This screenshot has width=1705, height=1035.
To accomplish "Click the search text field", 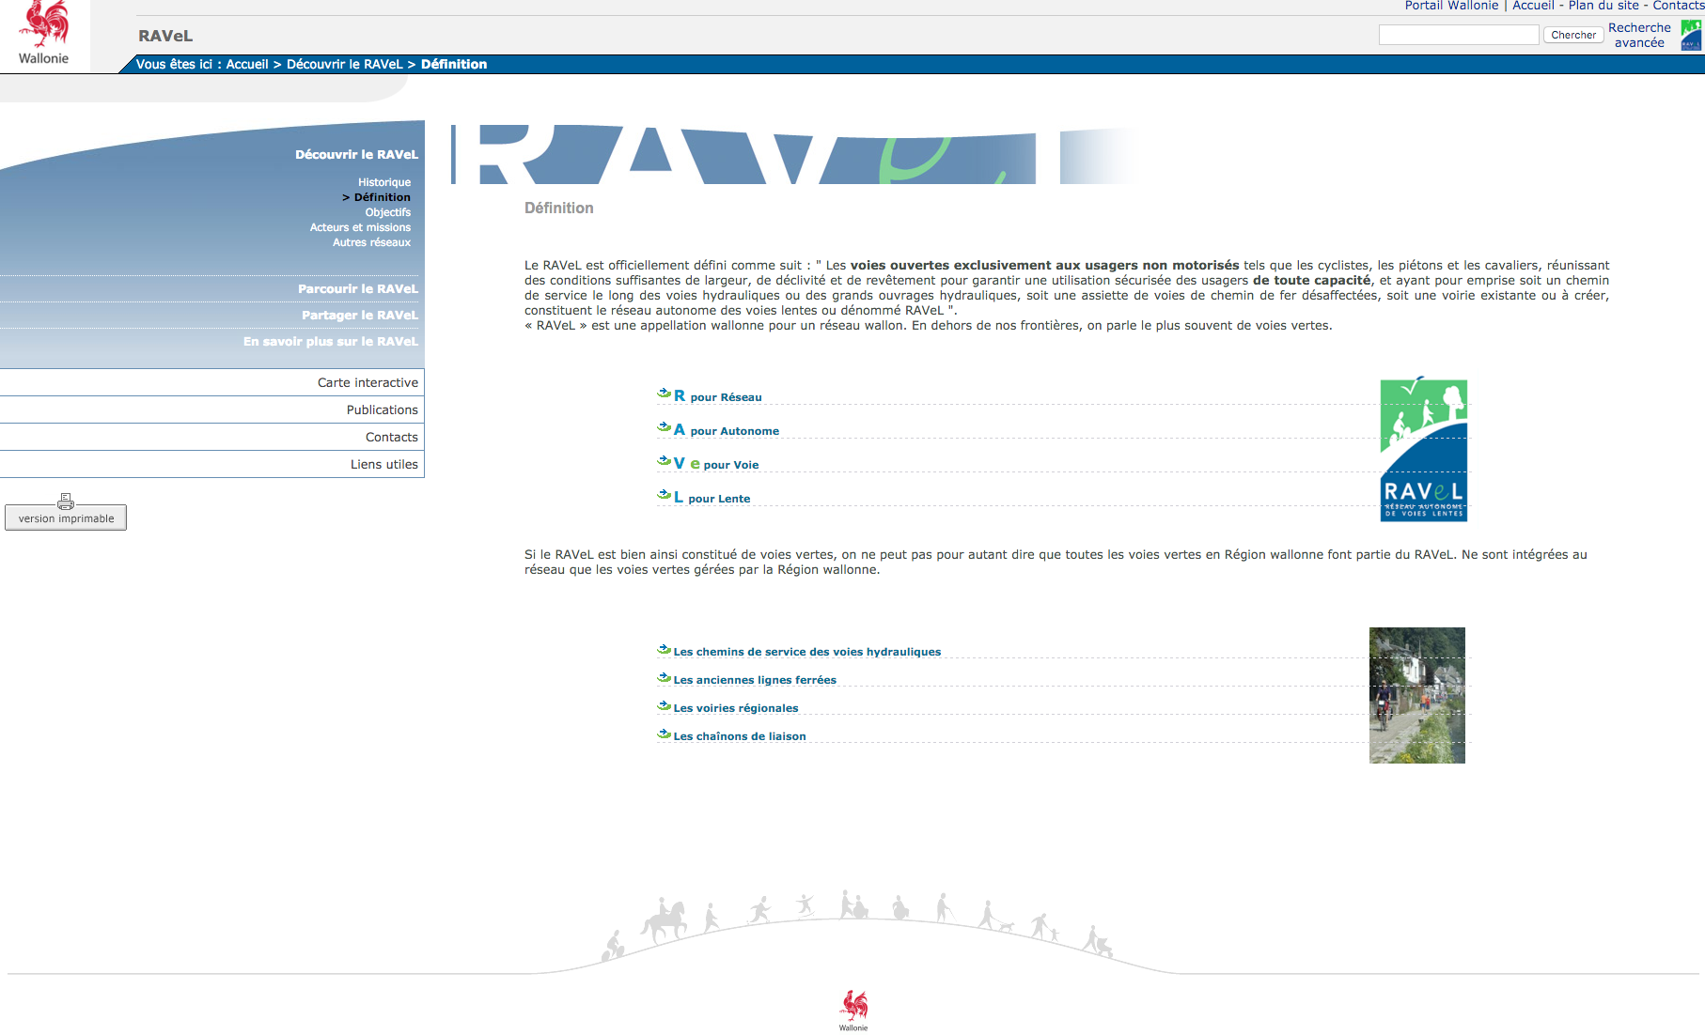I will coord(1458,35).
